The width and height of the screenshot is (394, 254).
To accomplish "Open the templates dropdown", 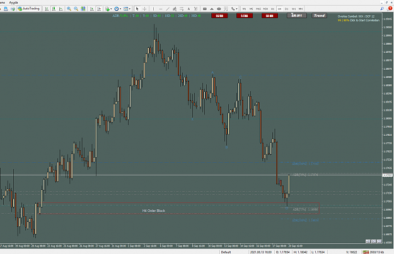I will [127, 9].
